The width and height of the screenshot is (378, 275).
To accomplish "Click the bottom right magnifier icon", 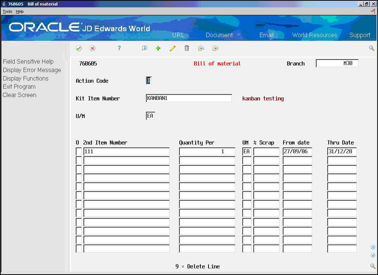I will 373,266.
